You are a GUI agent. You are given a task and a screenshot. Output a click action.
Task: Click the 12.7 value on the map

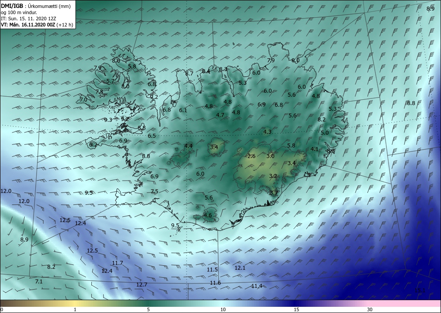click(142, 285)
